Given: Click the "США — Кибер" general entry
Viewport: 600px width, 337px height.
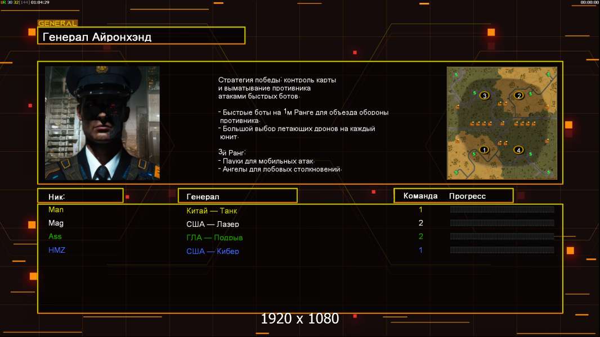Looking at the screenshot, I should [x=212, y=251].
